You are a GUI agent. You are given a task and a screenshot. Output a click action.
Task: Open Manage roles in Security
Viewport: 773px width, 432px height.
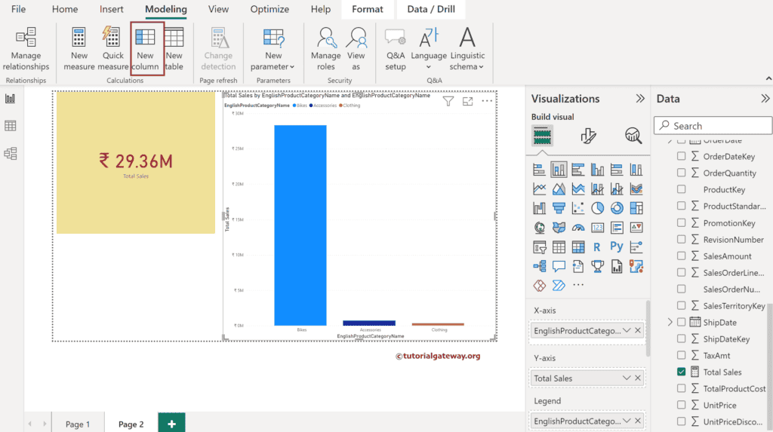pos(326,49)
